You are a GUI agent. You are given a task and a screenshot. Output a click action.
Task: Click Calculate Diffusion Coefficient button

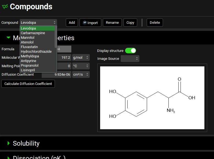pos(28,84)
